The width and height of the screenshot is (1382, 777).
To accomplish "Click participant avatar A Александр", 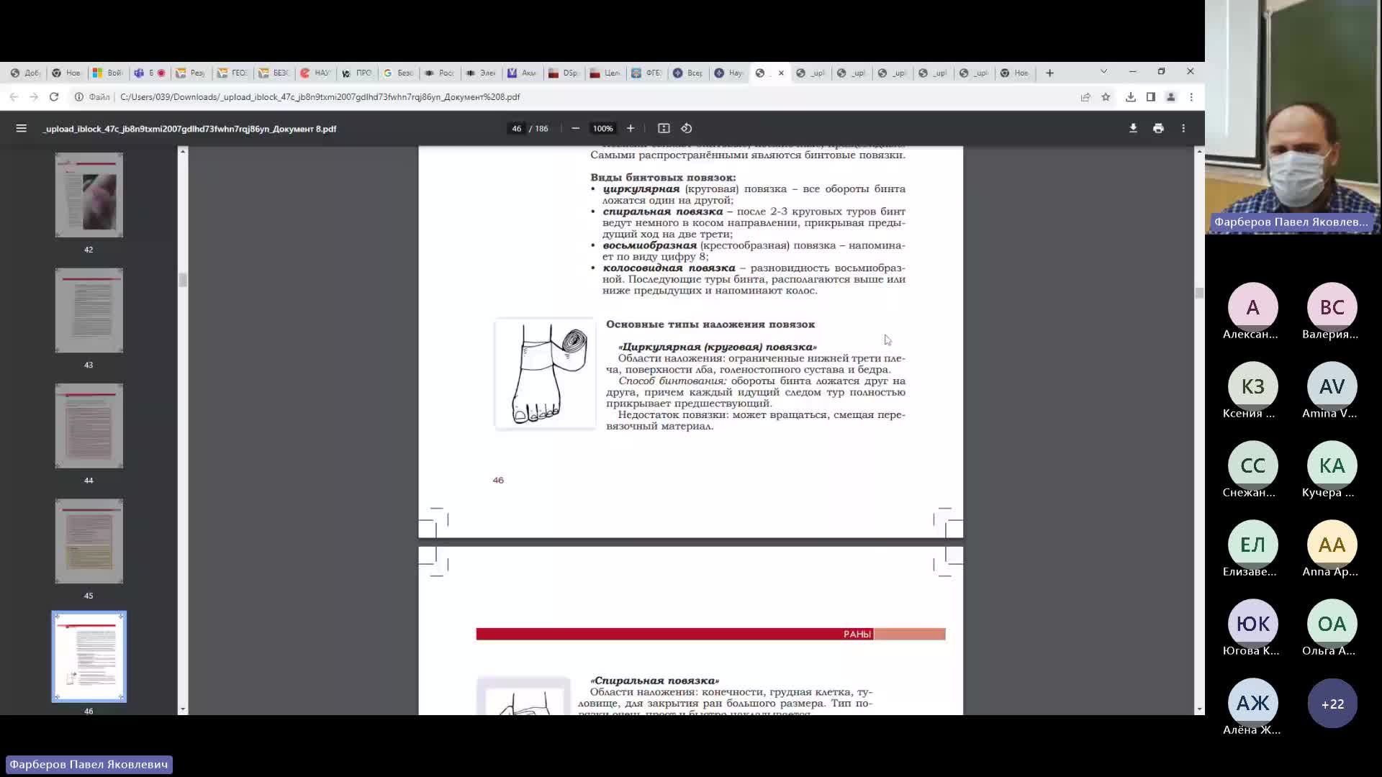I will [x=1252, y=307].
